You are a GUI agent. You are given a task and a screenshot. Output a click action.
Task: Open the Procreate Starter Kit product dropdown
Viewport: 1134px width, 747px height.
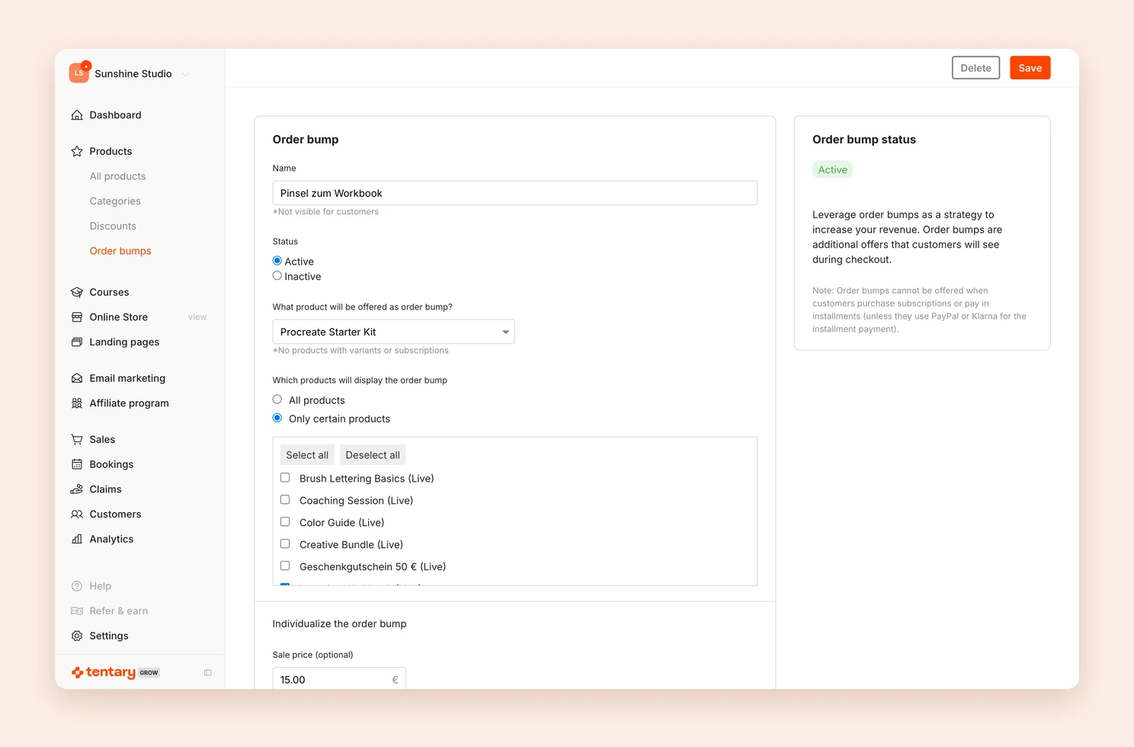click(393, 332)
